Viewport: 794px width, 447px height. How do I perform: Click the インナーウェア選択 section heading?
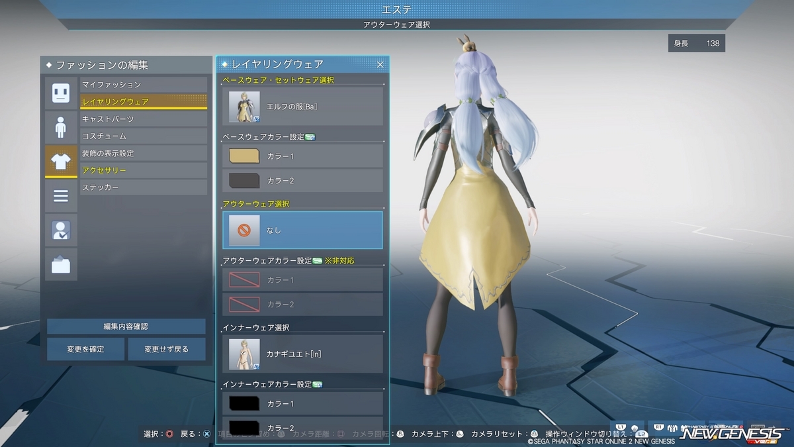[x=256, y=327]
